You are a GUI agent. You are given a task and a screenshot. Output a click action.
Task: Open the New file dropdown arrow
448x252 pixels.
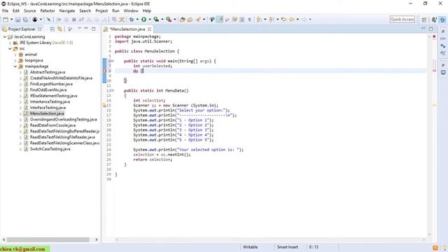tap(11, 20)
